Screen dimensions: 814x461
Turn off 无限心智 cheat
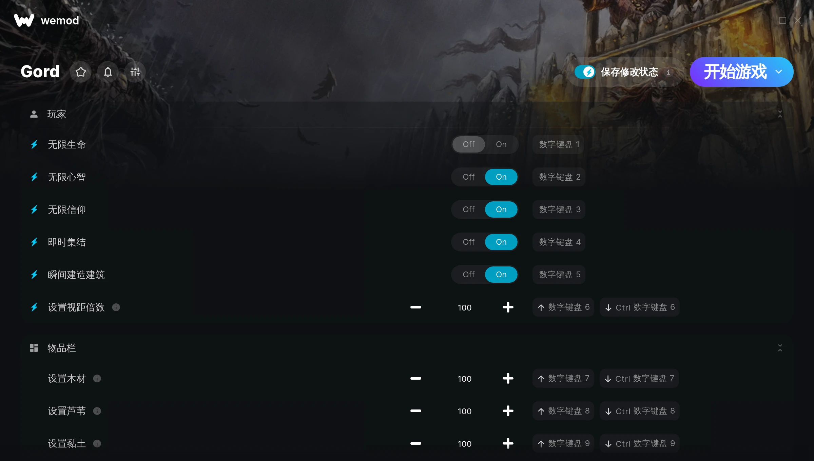click(468, 177)
